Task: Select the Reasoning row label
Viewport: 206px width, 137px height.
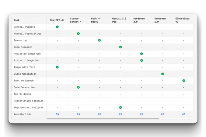Action: pos(20,40)
